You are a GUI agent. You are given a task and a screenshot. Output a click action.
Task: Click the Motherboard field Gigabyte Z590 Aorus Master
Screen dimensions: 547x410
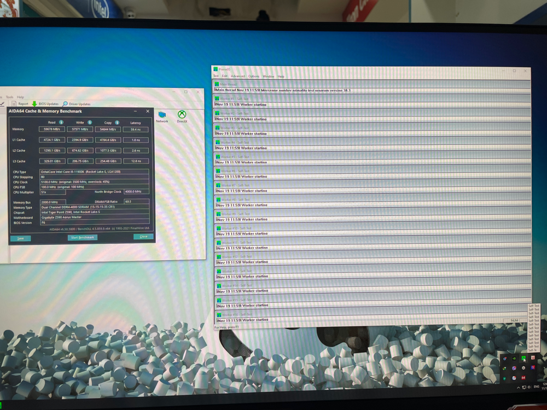click(x=95, y=217)
